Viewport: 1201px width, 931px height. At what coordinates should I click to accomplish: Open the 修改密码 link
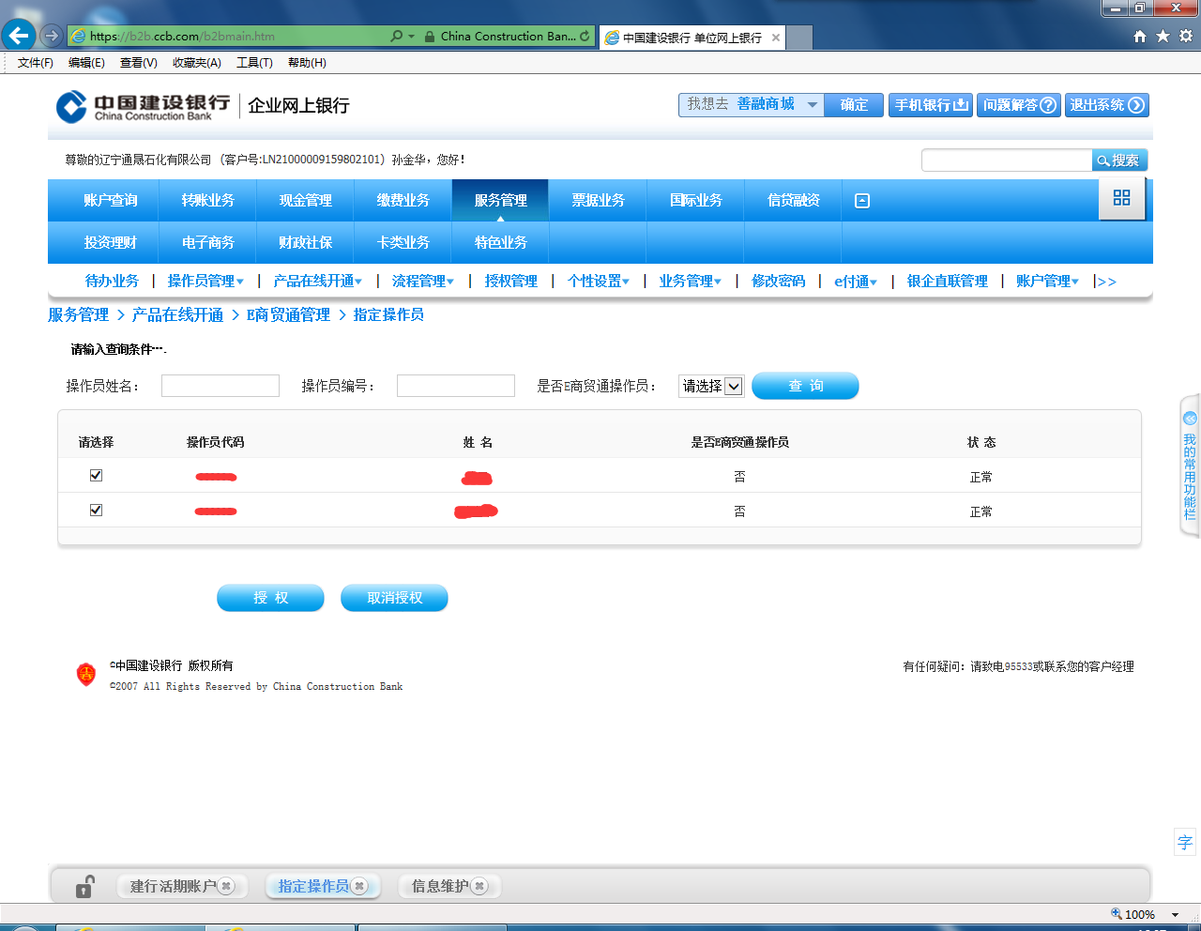778,282
